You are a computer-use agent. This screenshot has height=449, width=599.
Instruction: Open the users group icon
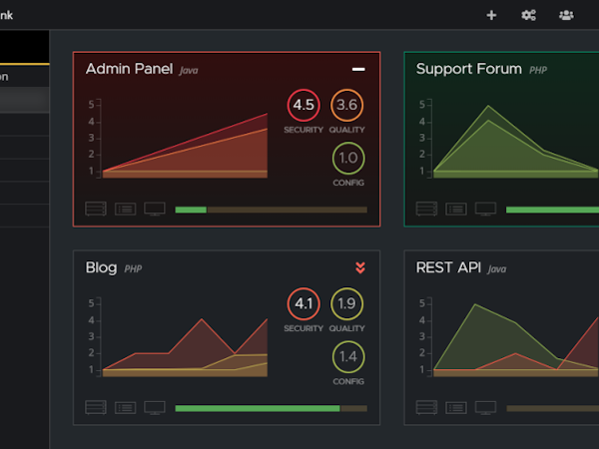pos(566,15)
